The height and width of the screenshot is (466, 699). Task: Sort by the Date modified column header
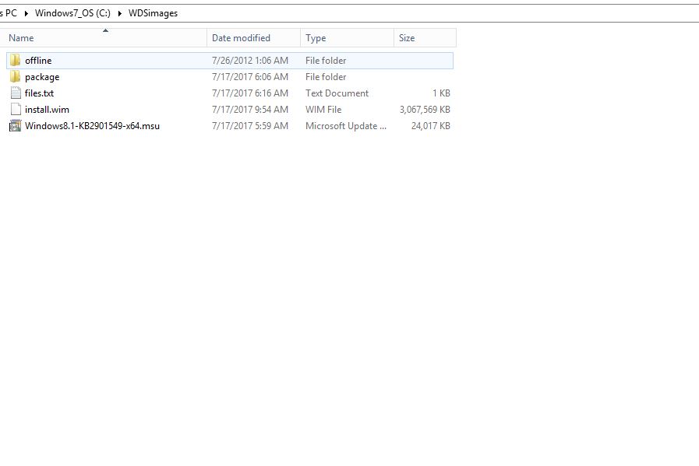254,38
